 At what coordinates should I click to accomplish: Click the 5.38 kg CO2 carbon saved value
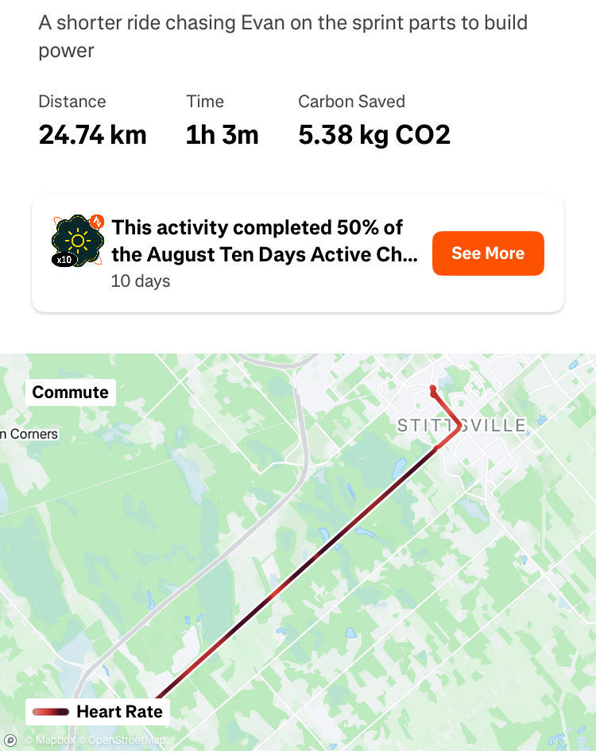coord(374,134)
